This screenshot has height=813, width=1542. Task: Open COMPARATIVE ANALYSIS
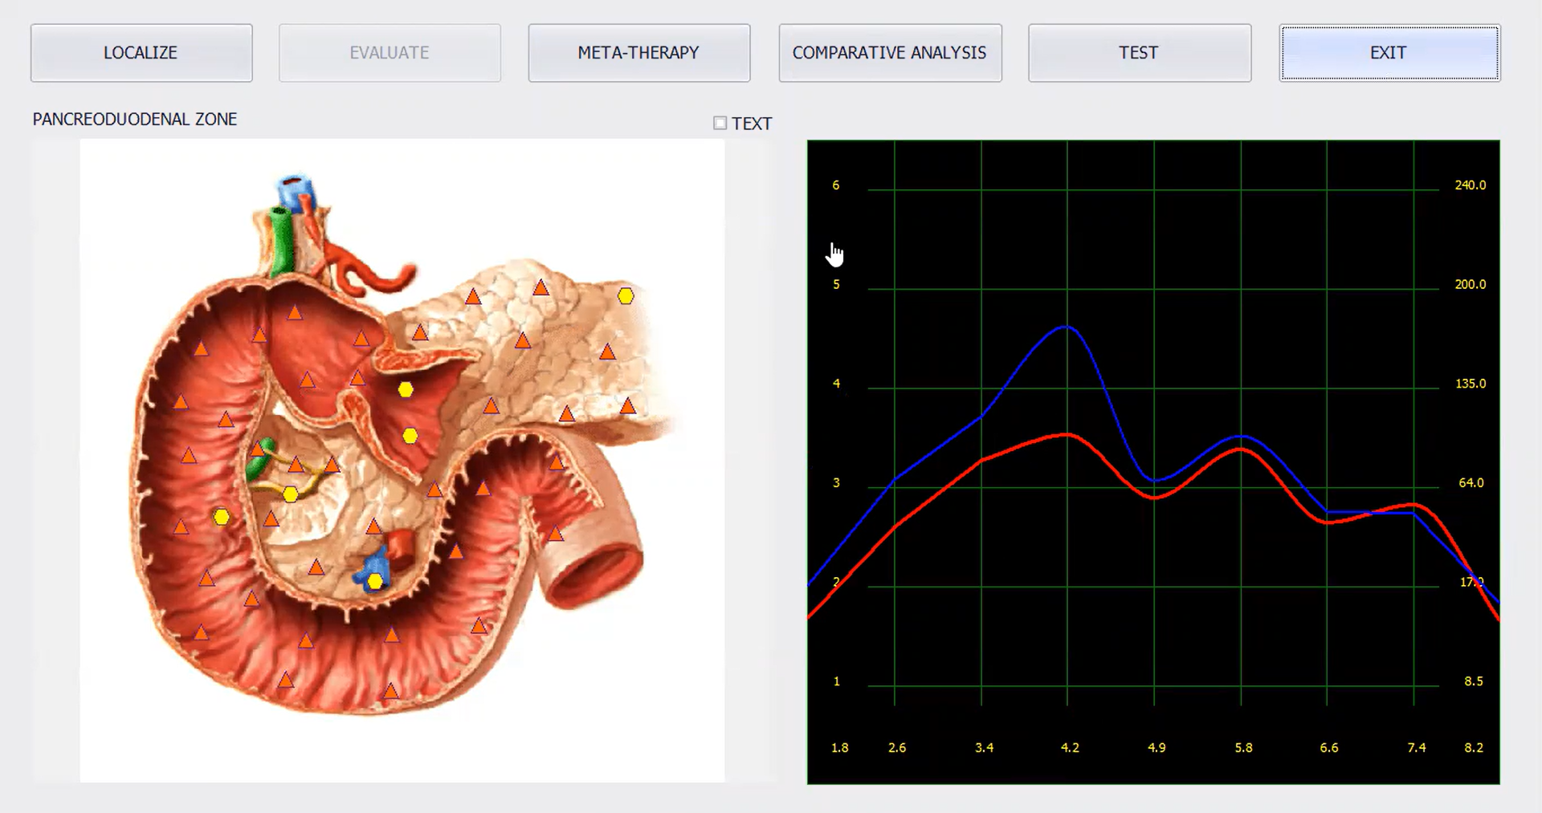point(890,53)
